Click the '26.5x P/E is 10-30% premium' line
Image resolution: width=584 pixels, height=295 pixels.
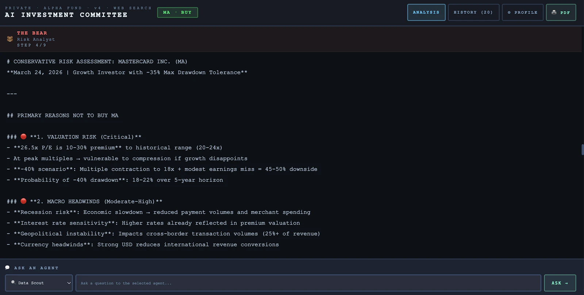click(x=114, y=148)
